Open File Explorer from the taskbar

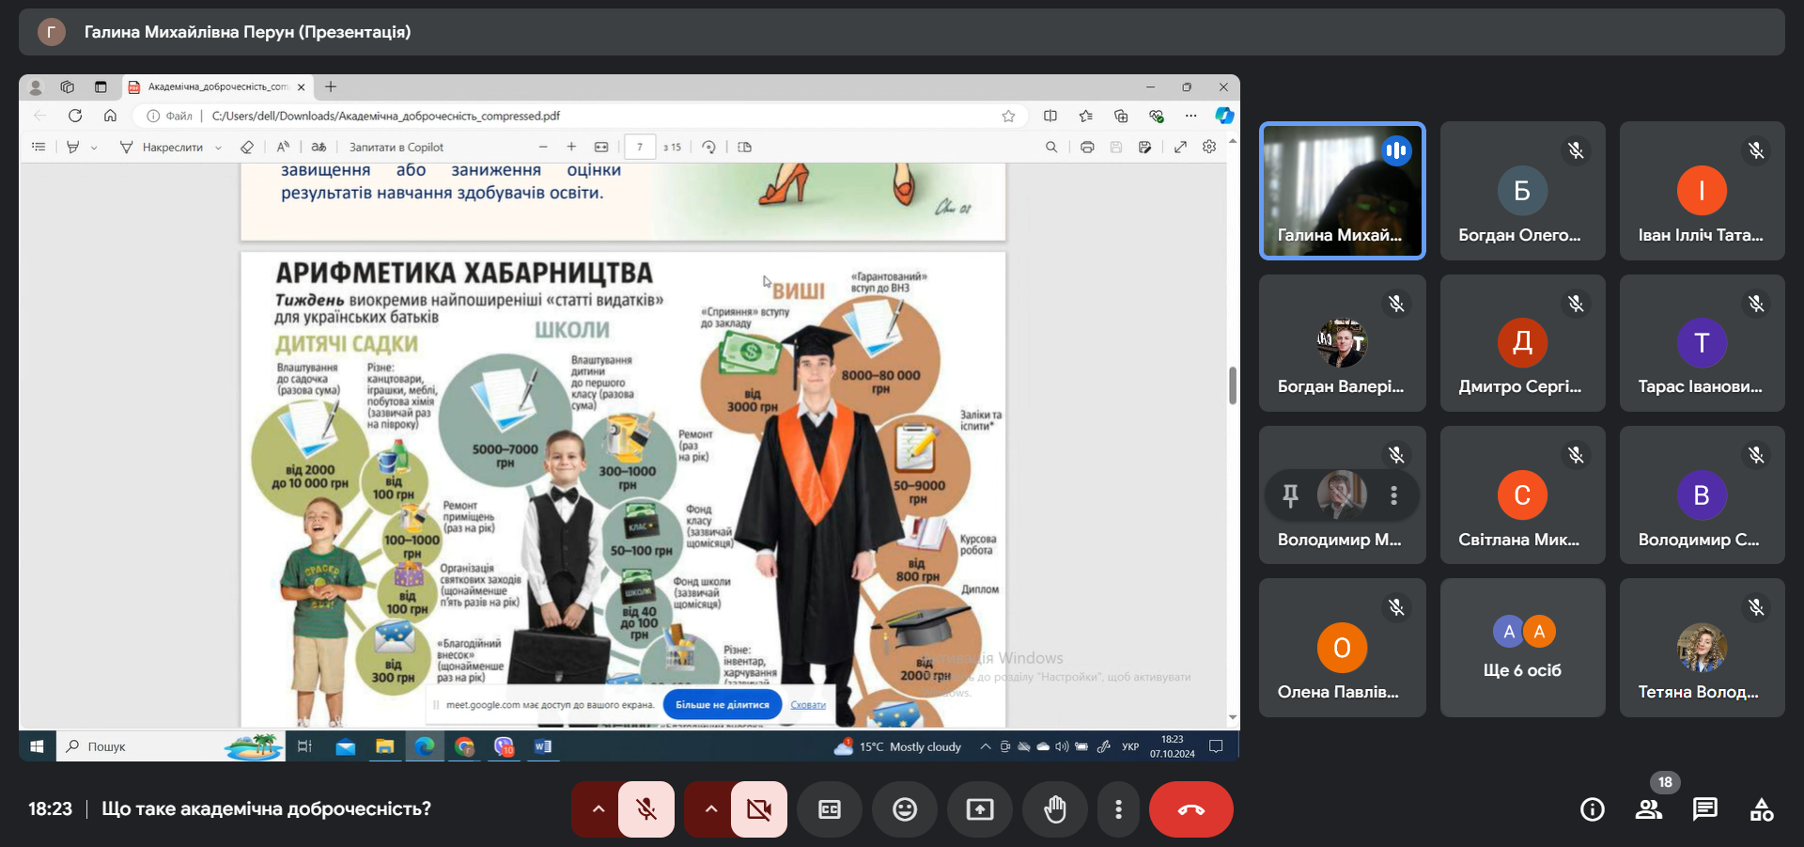(x=384, y=746)
